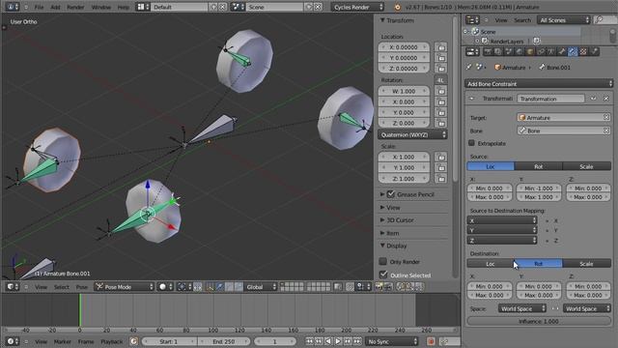The width and height of the screenshot is (618, 348).
Task: Open the Global orientation dropdown
Action: coord(261,287)
